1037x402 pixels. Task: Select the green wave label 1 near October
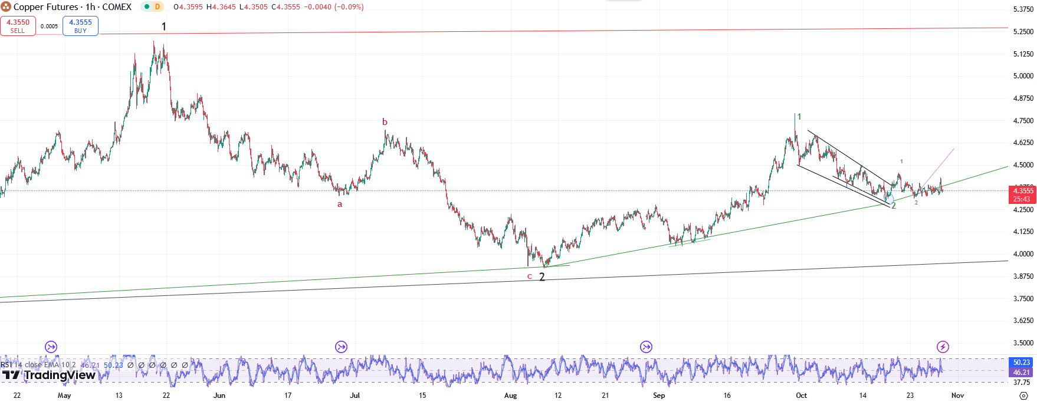tap(799, 117)
